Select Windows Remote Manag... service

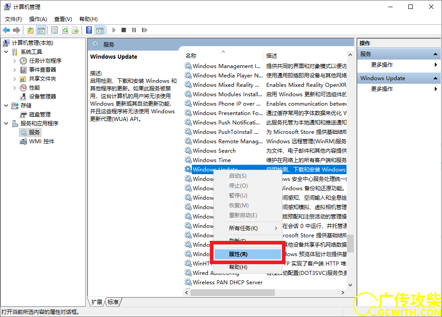click(x=265, y=141)
